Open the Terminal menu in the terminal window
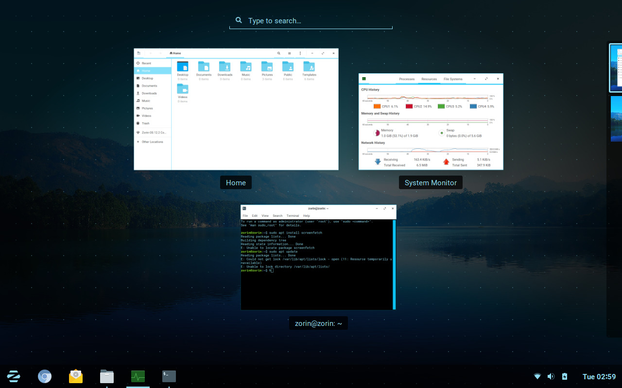Image resolution: width=622 pixels, height=388 pixels. pos(293,215)
